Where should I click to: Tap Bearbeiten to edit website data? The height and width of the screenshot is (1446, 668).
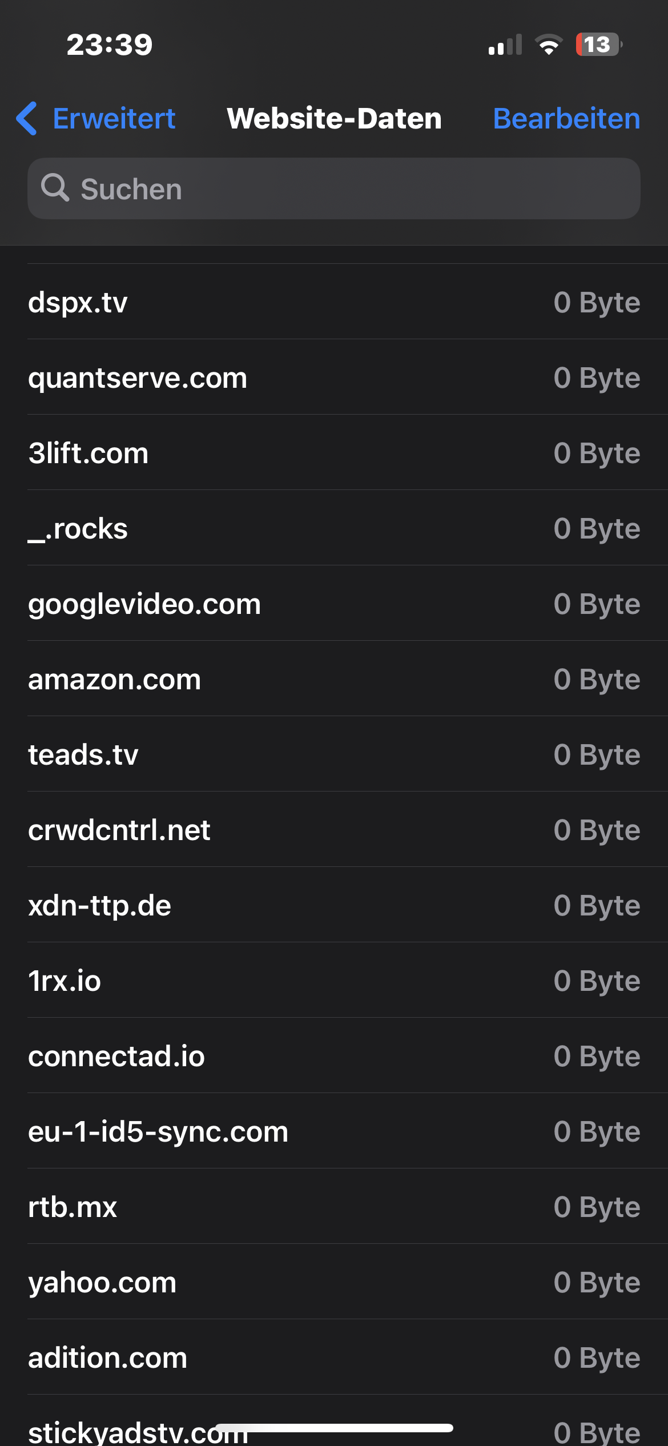click(567, 119)
